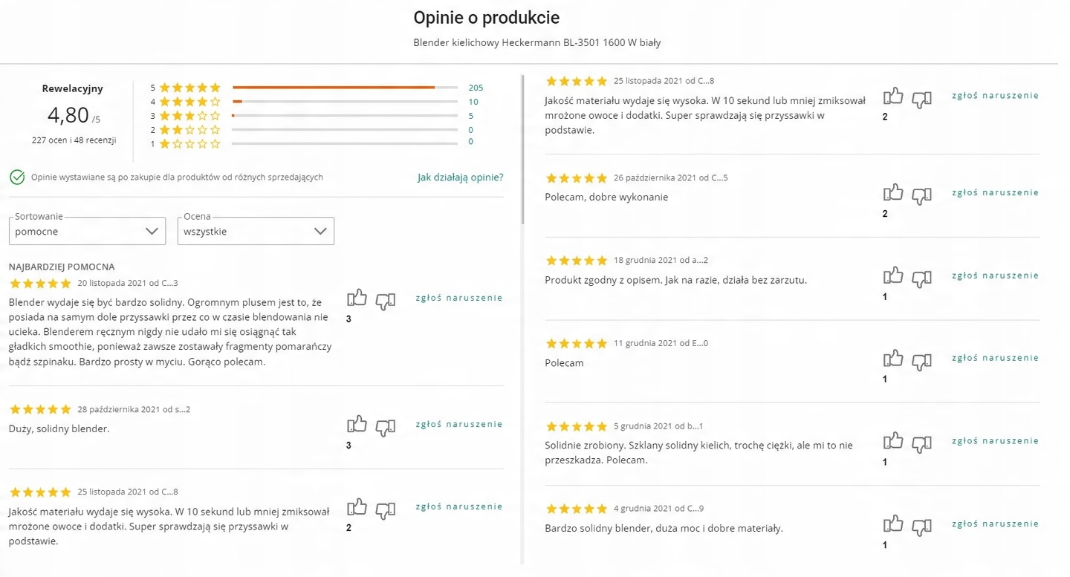Expand the Ocena filter dropdown
This screenshot has width=1070, height=577.
pyautogui.click(x=256, y=231)
